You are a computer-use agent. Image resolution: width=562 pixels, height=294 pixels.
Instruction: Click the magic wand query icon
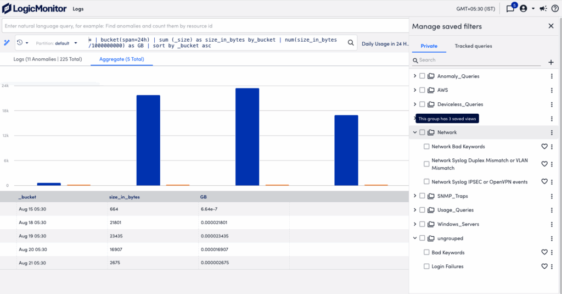pyautogui.click(x=7, y=42)
